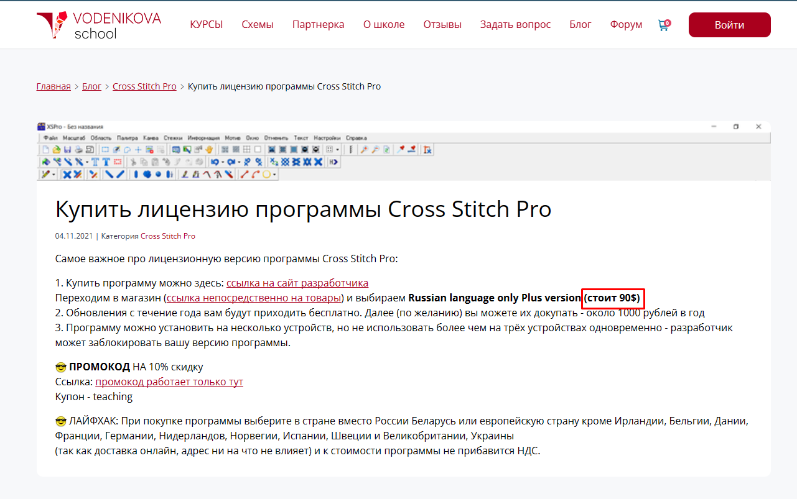Click the floppy disk Save icon in XSPro toolbar
The image size is (797, 499).
tap(67, 150)
